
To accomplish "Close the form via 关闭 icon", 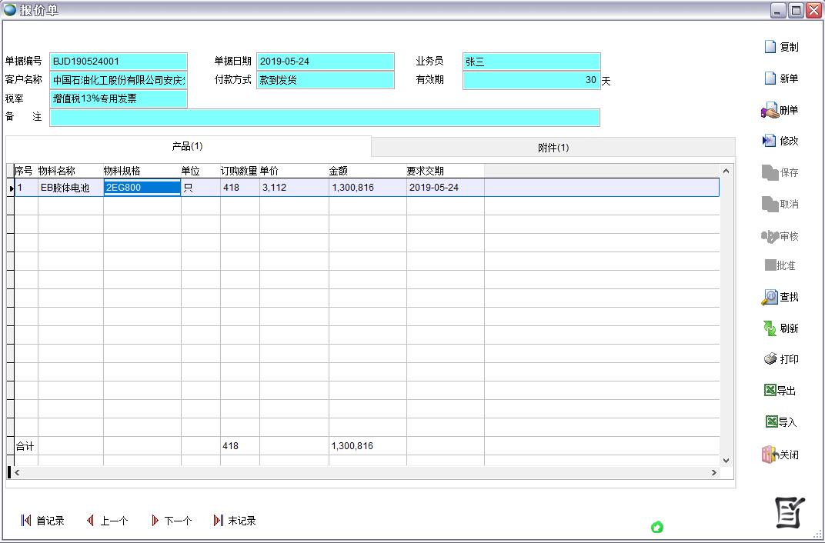I will tap(770, 455).
